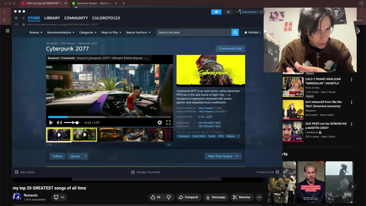Screen dimensions: 366x206
Task: Click the Steam announcements megaphone button
Action: 216,12
